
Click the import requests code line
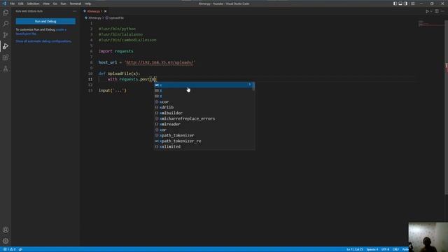coord(115,51)
